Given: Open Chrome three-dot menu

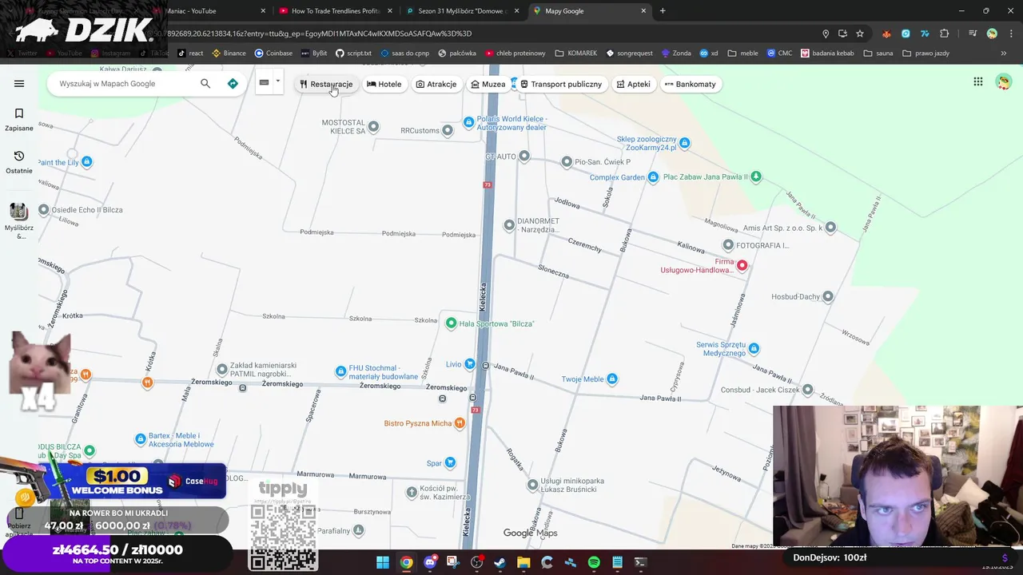Looking at the screenshot, I should (1010, 34).
